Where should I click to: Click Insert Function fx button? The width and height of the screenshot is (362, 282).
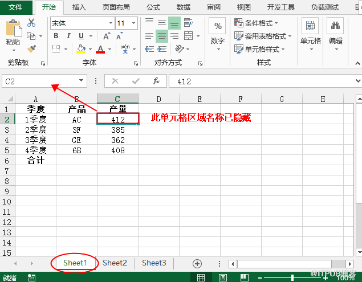[x=156, y=81]
